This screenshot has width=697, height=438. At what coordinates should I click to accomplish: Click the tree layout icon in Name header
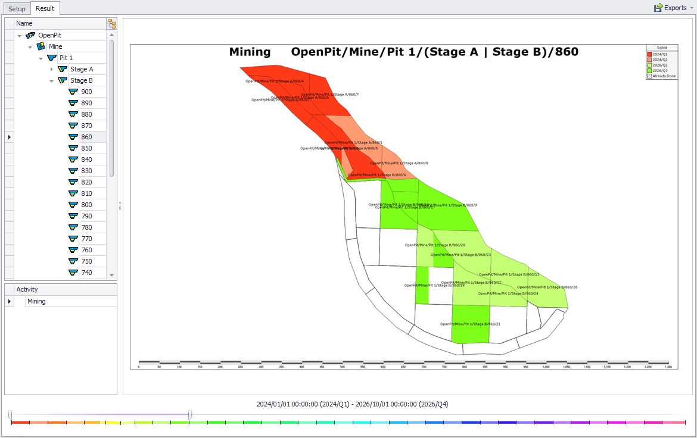pyautogui.click(x=112, y=24)
